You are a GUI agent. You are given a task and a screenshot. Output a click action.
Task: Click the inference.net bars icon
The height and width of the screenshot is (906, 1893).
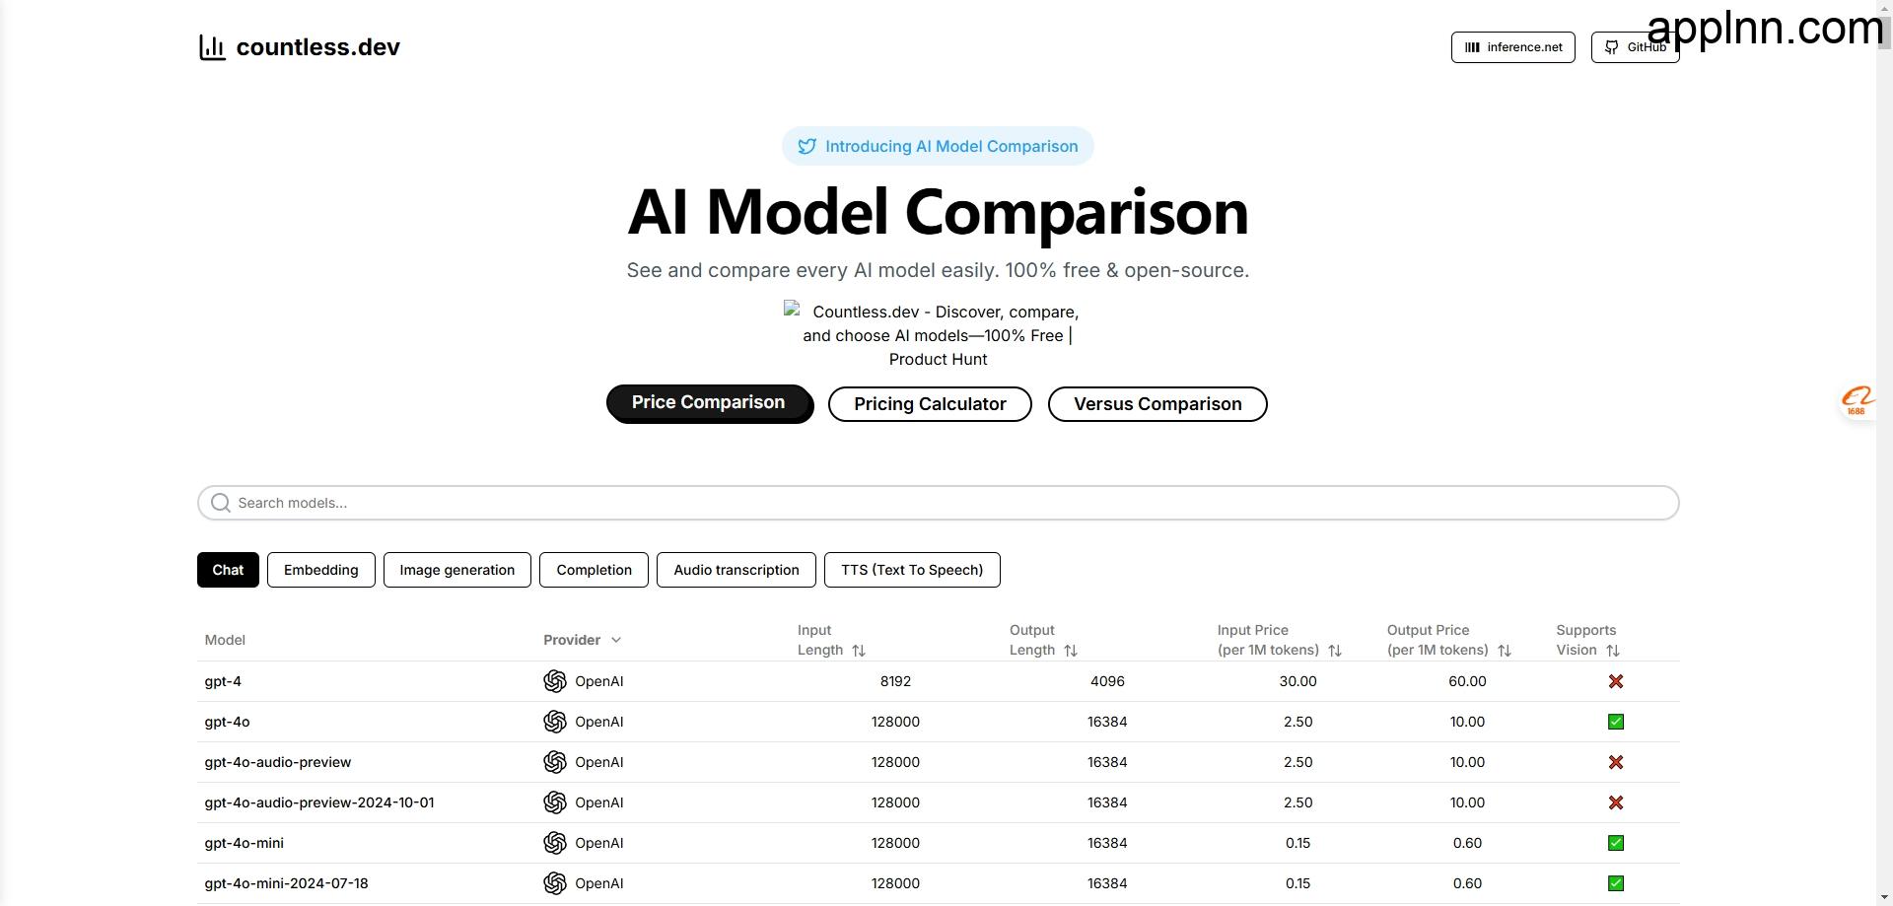tap(1473, 46)
